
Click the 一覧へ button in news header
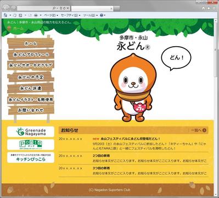pyautogui.click(x=198, y=130)
